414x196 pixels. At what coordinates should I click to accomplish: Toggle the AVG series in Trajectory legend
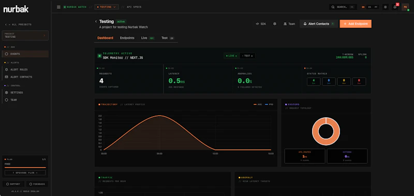257,104
